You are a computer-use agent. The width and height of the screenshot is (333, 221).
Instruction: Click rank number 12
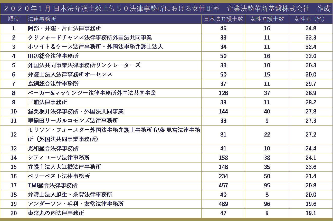click(13, 135)
